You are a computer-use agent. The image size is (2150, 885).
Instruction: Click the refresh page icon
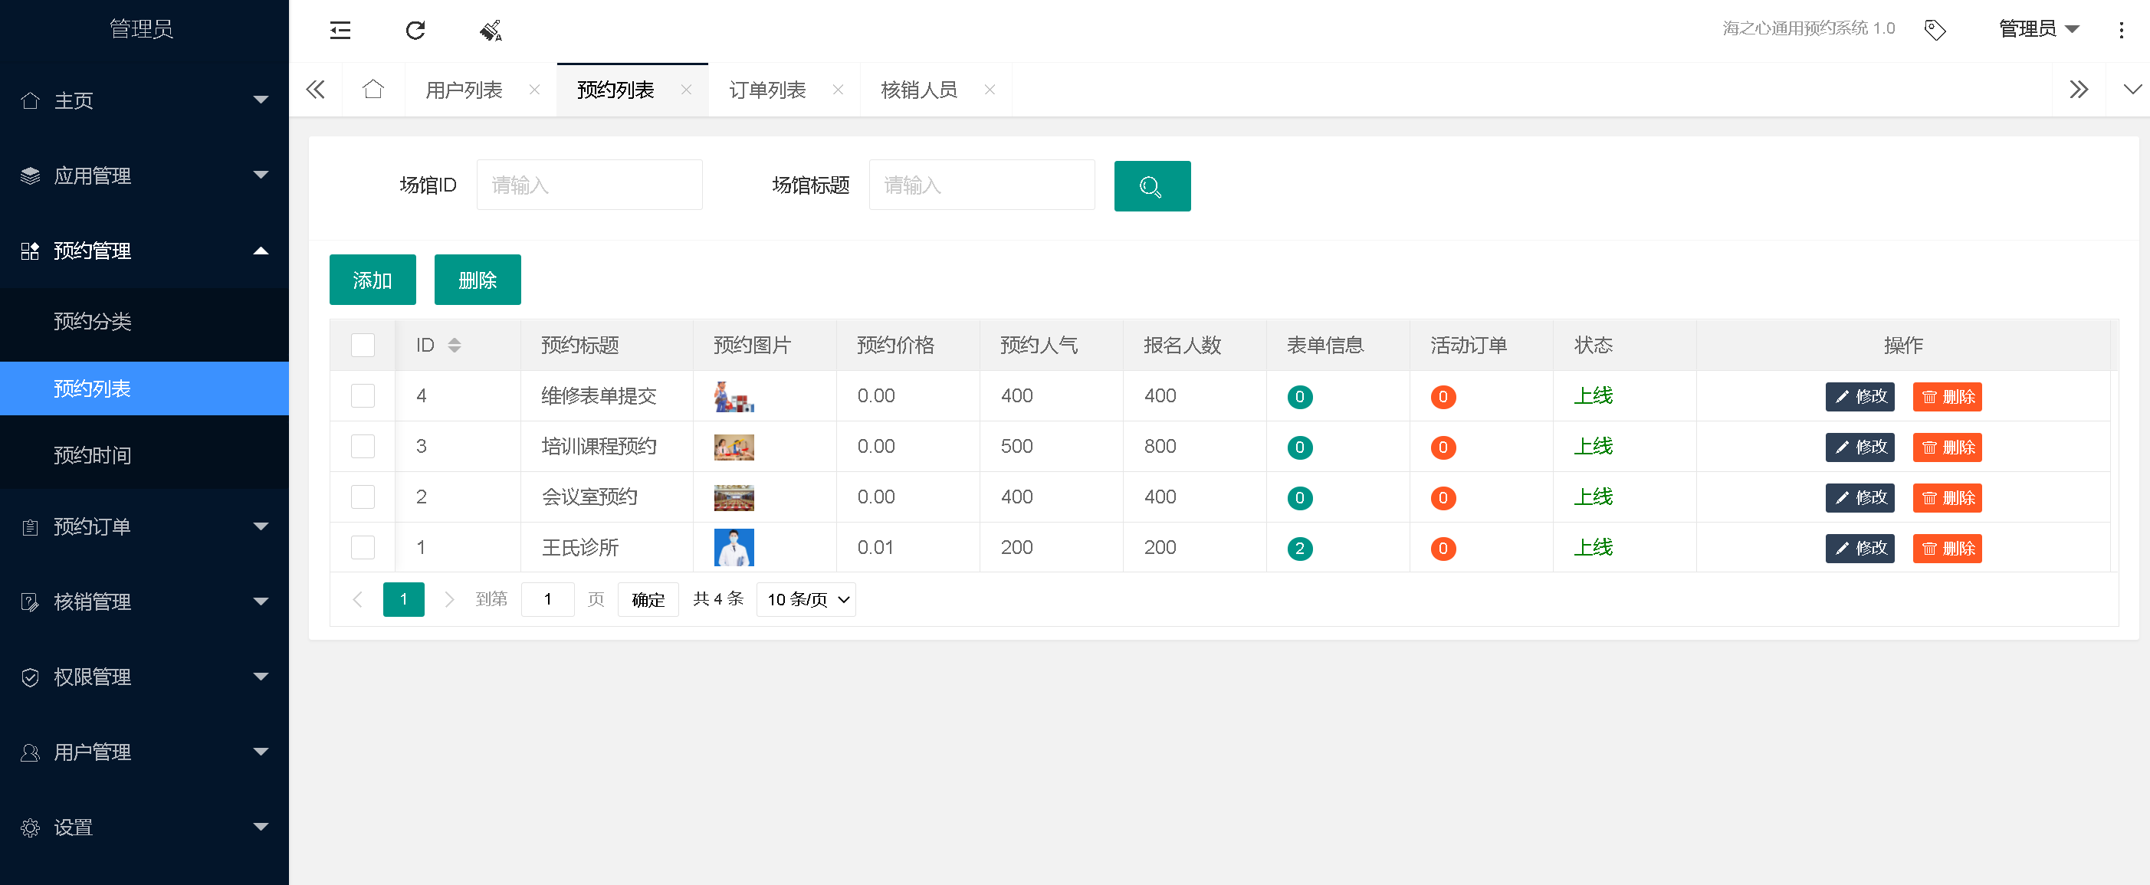coord(415,31)
